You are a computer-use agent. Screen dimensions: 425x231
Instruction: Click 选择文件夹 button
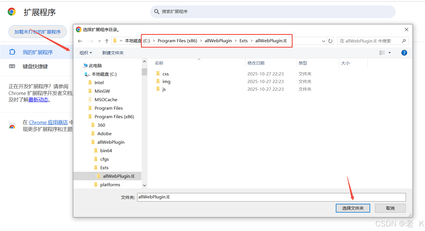[353, 208]
